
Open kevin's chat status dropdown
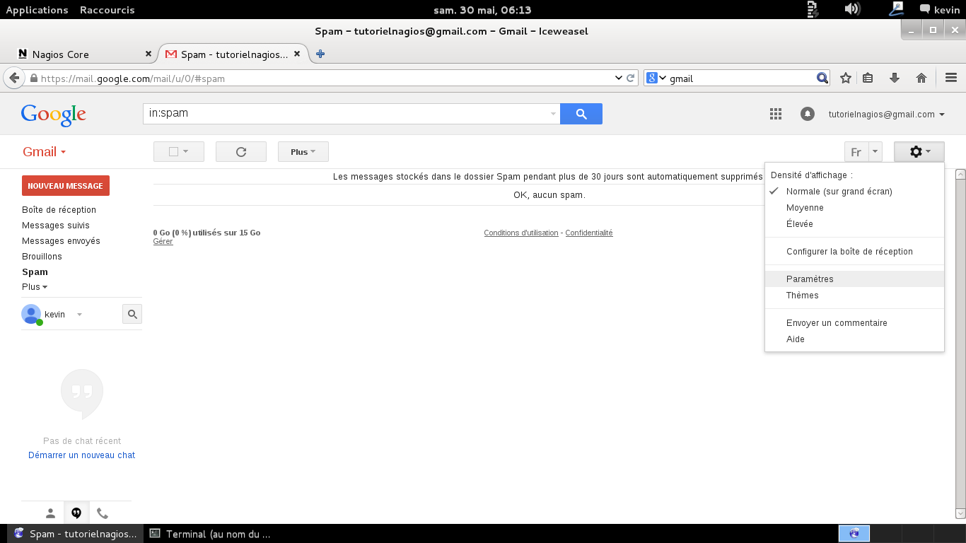click(x=79, y=315)
